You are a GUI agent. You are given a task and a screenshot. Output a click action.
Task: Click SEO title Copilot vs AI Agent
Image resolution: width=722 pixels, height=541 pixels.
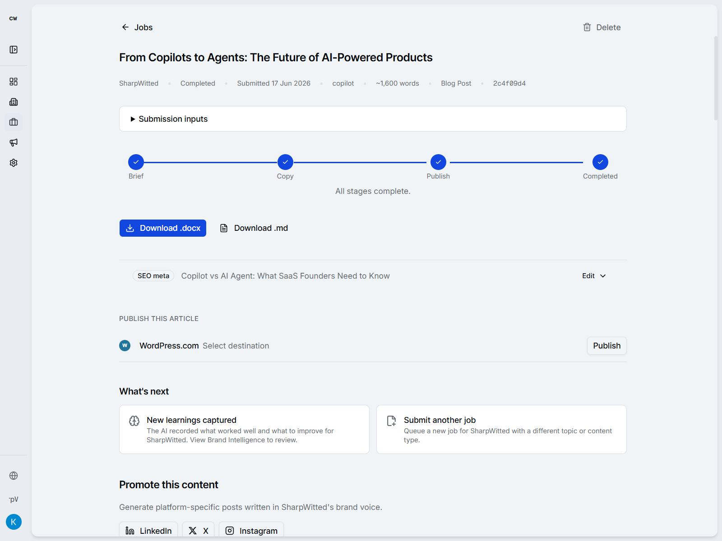(x=285, y=276)
